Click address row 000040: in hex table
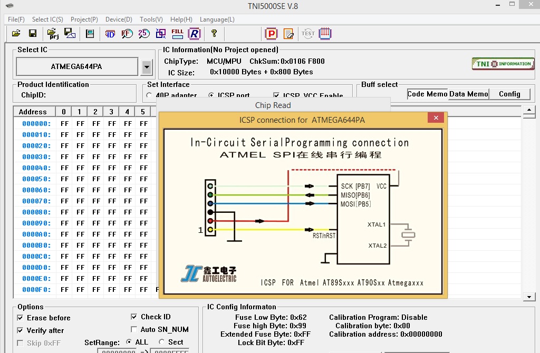Screen dimensions: 540x353 click(x=36, y=168)
